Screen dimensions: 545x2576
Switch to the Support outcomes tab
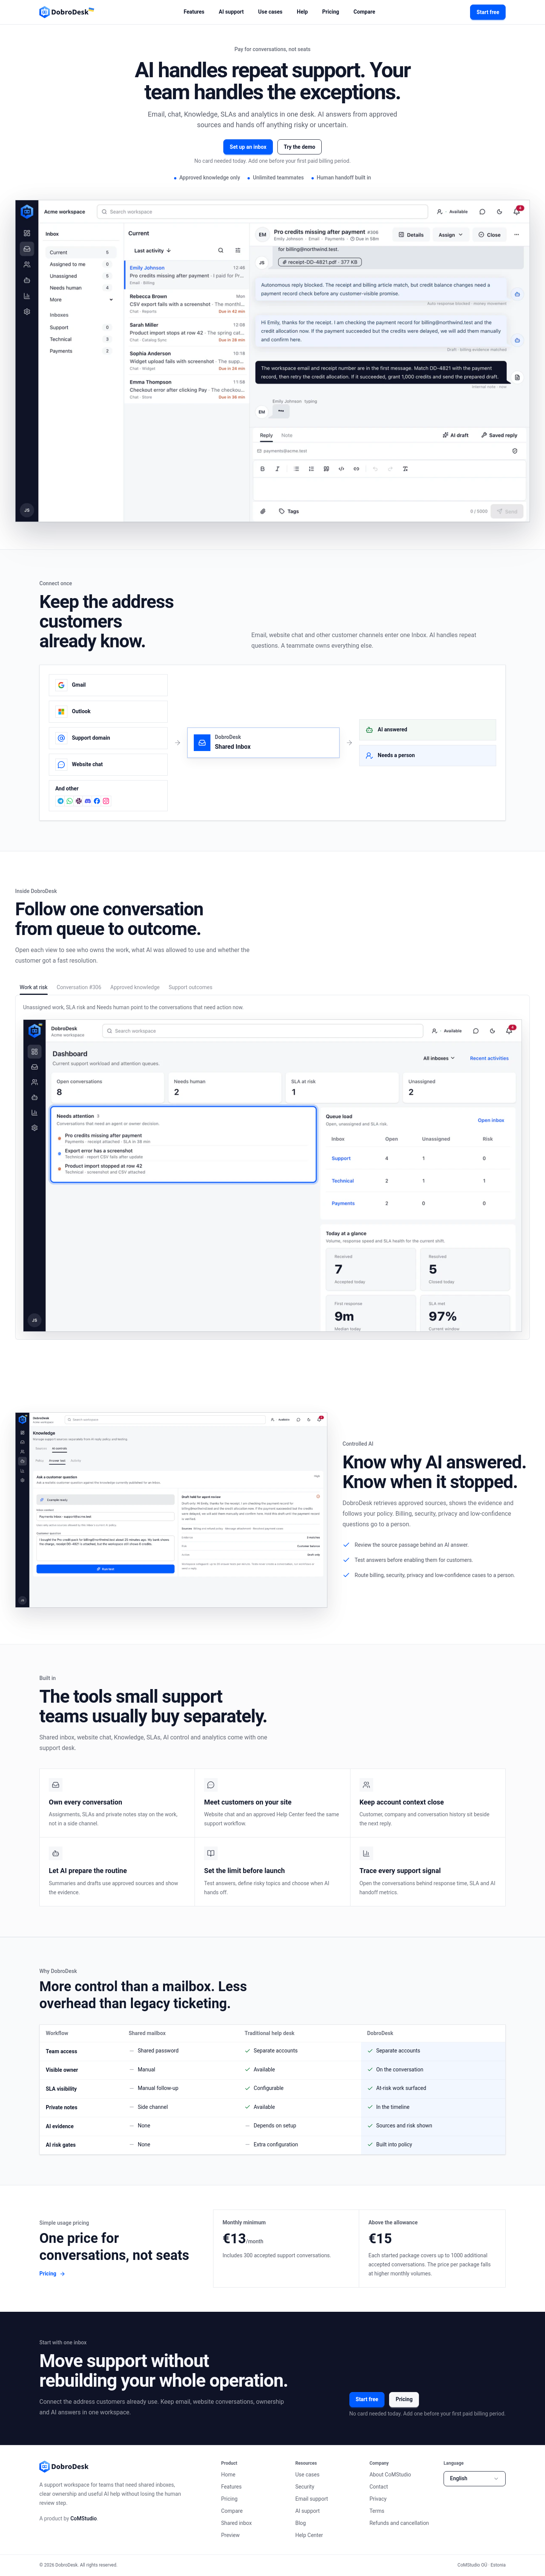pyautogui.click(x=190, y=987)
